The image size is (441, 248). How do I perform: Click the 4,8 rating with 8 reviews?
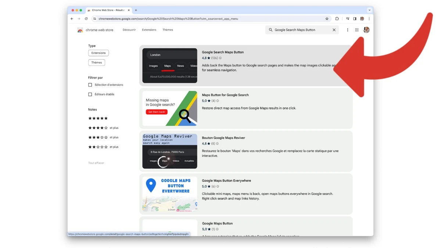tap(208, 144)
